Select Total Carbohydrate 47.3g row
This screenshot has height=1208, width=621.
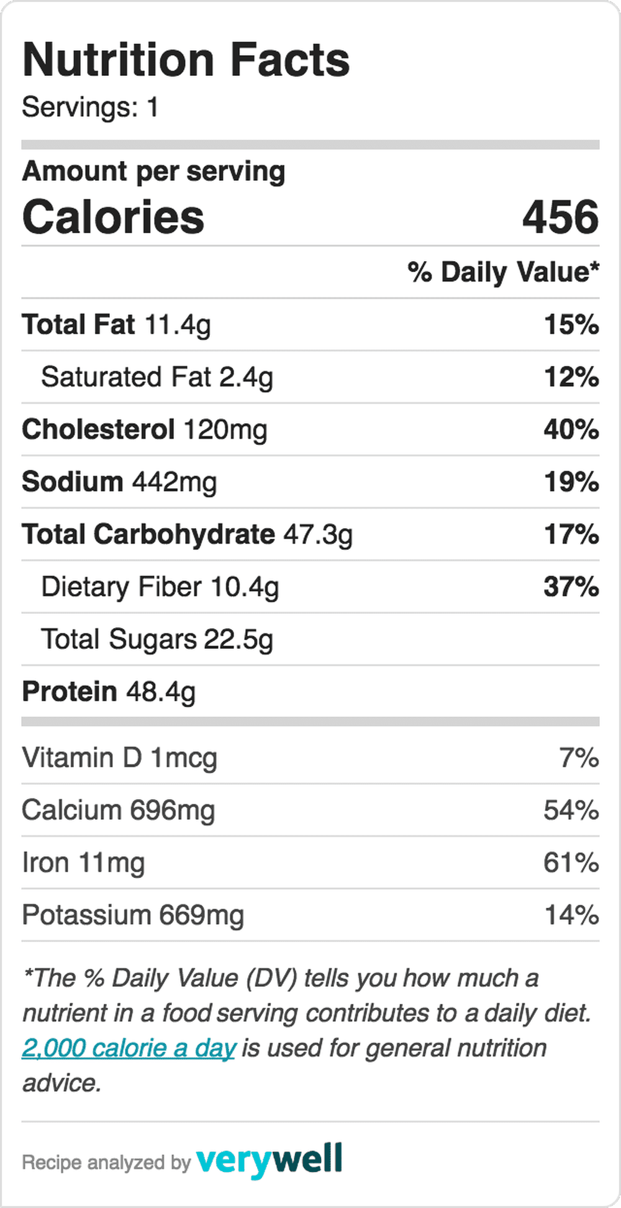pos(310,534)
